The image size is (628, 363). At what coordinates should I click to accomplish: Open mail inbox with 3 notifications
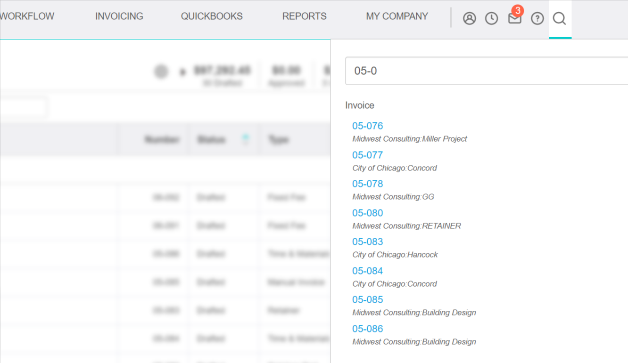click(x=515, y=17)
